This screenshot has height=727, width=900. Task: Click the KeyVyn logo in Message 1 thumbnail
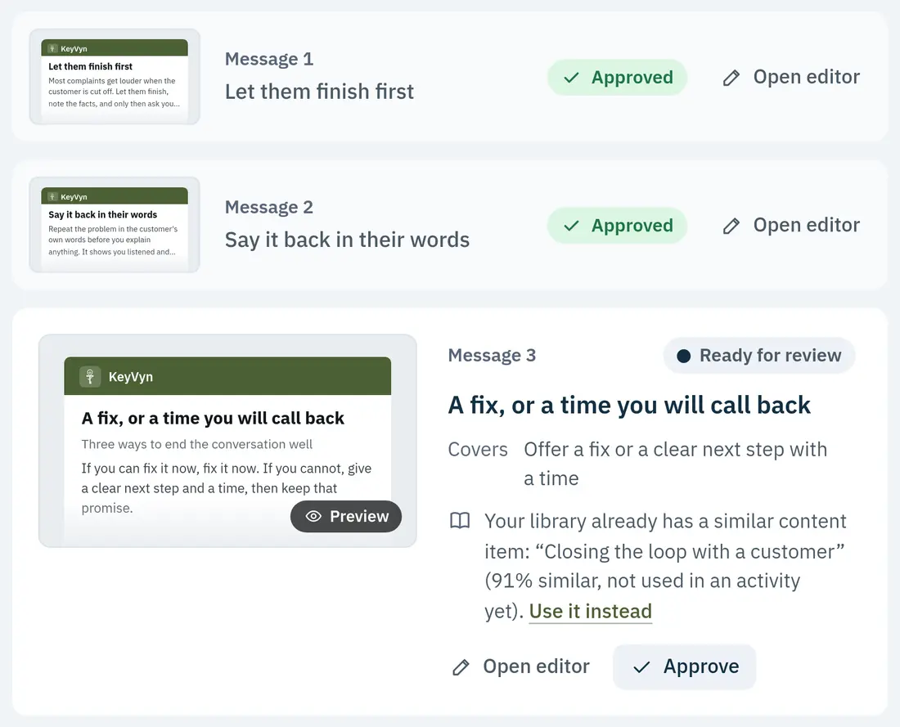point(52,49)
